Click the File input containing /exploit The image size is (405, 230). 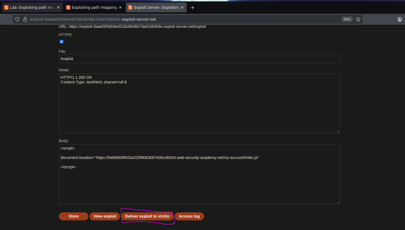(199, 59)
